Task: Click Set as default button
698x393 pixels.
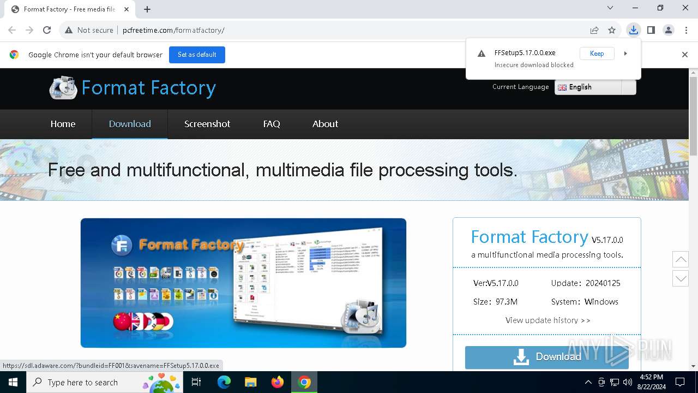Action: 197,55
